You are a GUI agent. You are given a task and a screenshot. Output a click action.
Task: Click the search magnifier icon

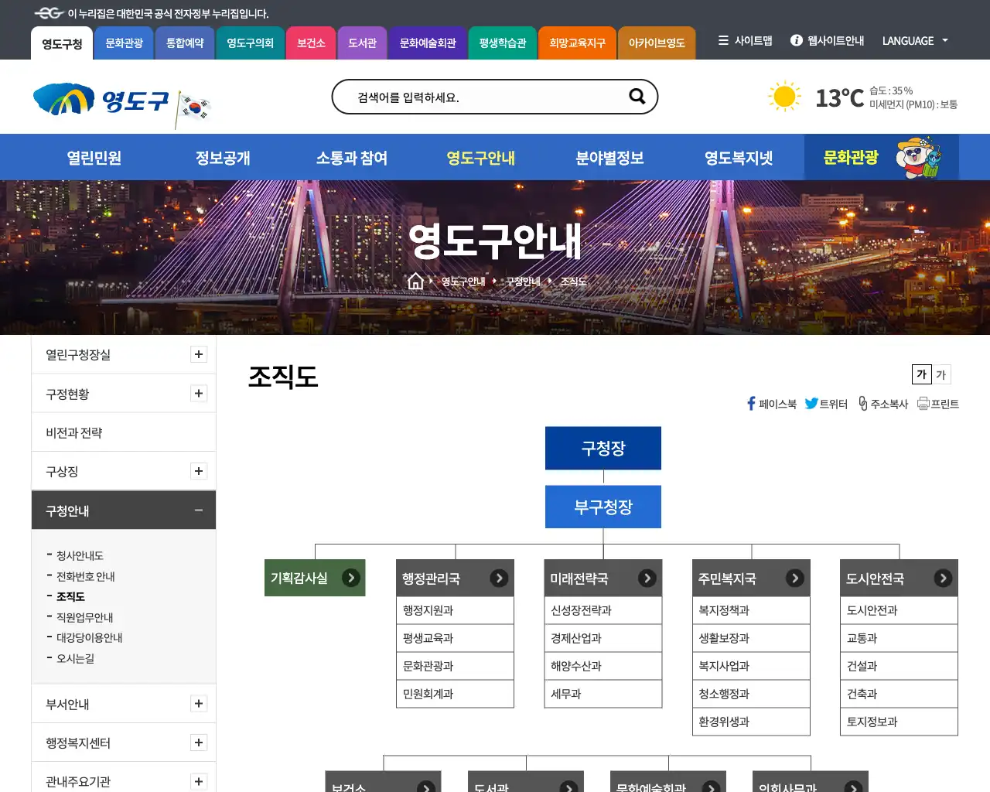click(636, 96)
